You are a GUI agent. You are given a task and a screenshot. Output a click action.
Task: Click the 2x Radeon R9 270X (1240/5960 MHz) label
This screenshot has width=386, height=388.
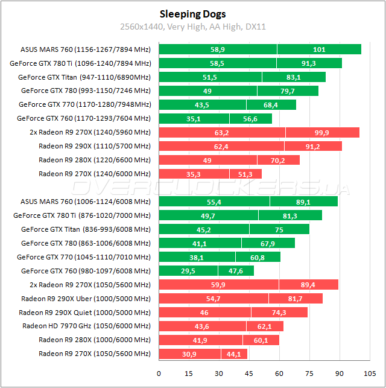coord(90,132)
